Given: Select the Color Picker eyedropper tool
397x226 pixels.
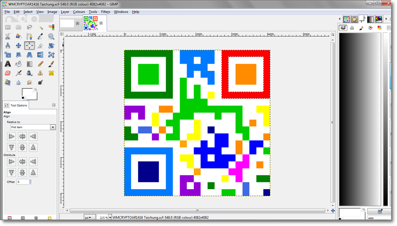Looking at the screenshot, I should 40,36.
